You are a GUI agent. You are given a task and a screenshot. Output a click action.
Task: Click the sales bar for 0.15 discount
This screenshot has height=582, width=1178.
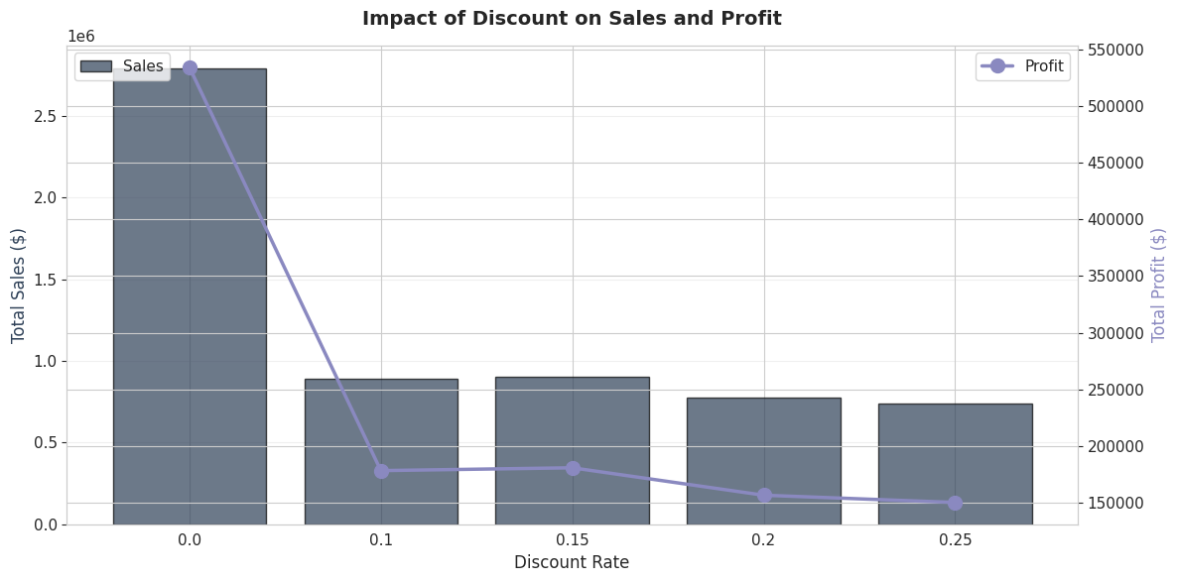(573, 450)
